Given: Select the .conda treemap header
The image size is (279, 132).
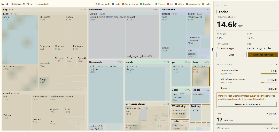Looking at the screenshot, I should (x=147, y=62).
